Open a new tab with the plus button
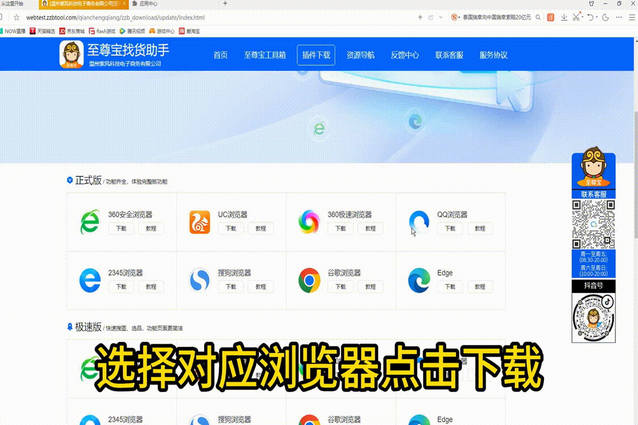The width and height of the screenshot is (638, 425). tap(225, 3)
